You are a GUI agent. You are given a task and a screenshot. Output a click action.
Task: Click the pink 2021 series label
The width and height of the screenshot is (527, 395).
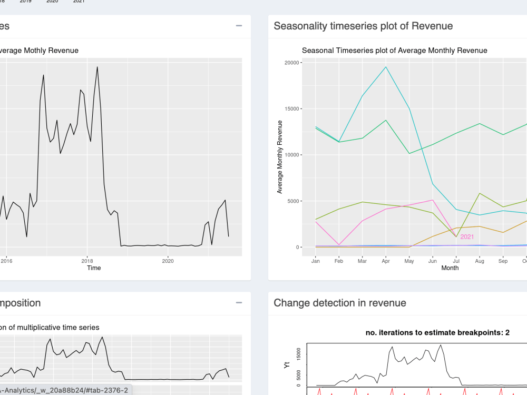(467, 237)
